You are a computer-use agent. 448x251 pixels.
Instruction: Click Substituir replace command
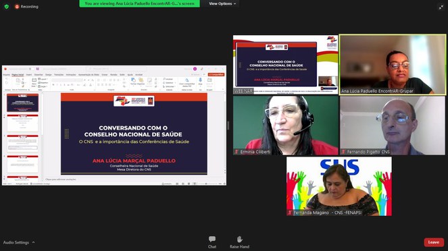[169, 83]
